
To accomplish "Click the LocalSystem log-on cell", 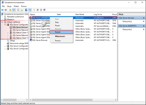I will coord(99,18).
